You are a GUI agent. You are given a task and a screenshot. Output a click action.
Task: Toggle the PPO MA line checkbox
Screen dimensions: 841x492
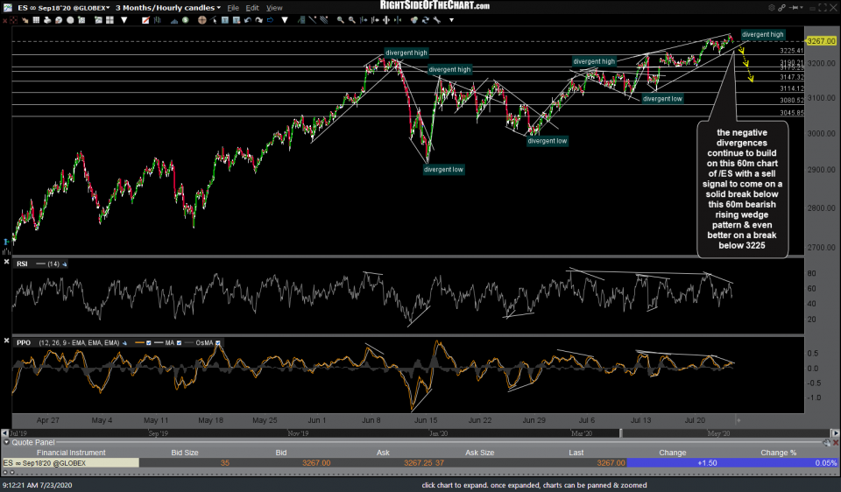(x=179, y=343)
